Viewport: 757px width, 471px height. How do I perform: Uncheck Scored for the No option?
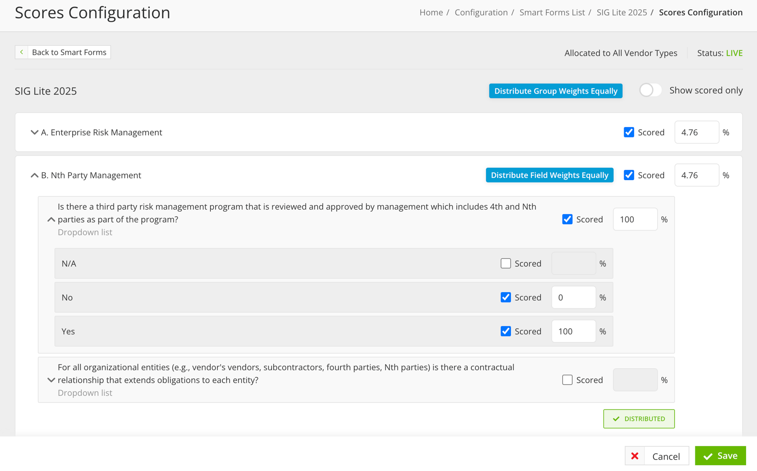tap(505, 297)
